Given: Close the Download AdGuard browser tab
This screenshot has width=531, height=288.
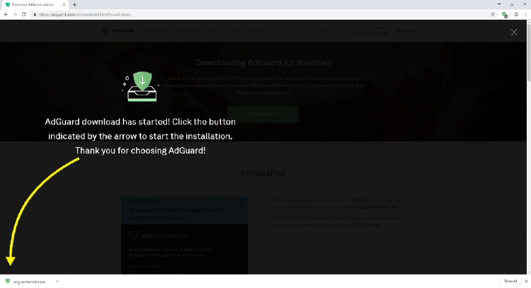Looking at the screenshot, I should [x=64, y=5].
